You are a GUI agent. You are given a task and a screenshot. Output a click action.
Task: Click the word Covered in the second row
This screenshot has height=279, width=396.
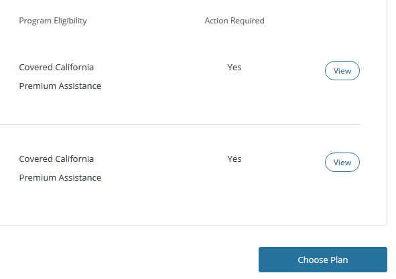click(36, 159)
